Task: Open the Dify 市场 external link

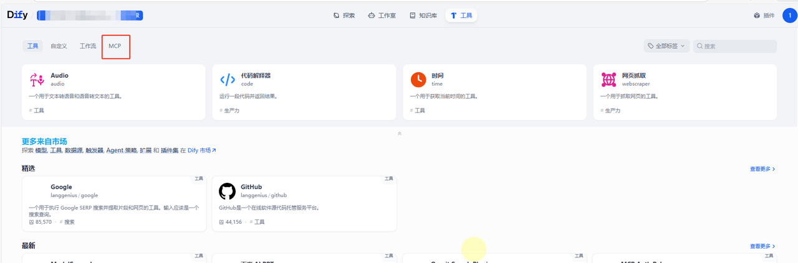Action: coord(202,150)
